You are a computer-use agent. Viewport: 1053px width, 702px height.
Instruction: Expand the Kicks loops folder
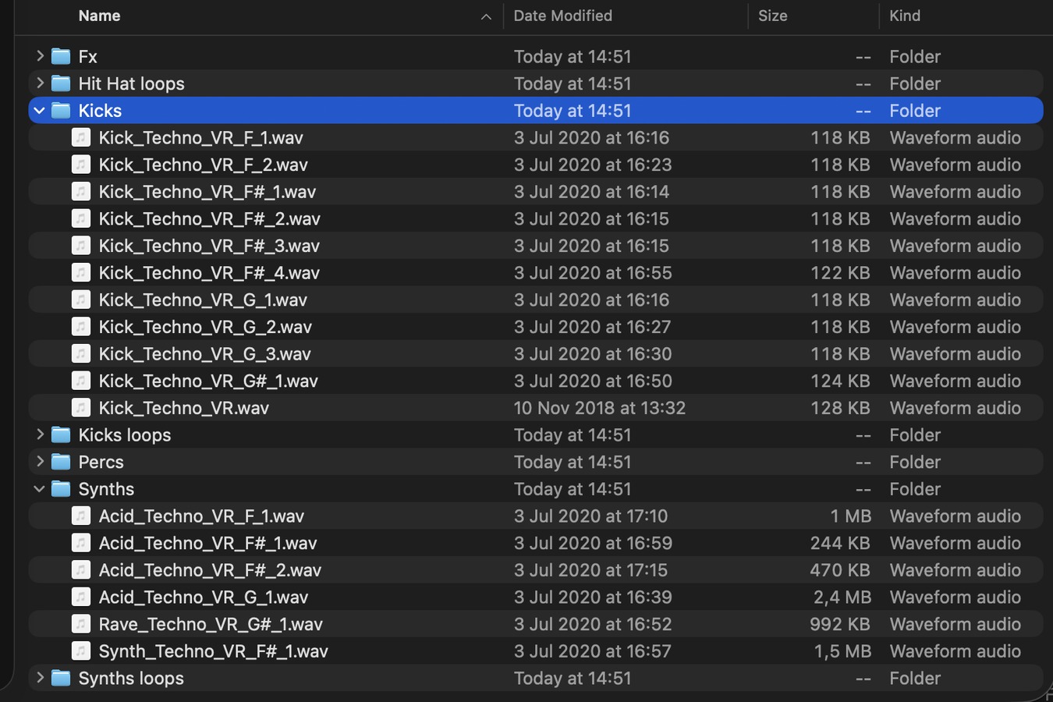(x=40, y=435)
